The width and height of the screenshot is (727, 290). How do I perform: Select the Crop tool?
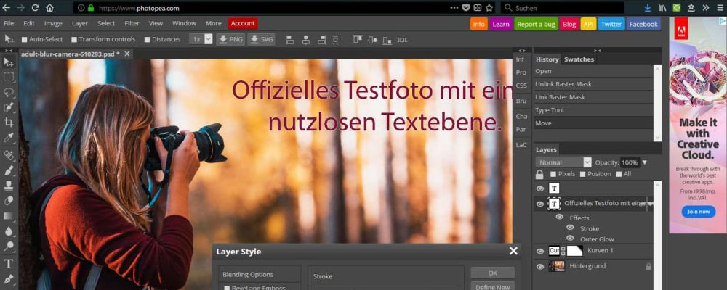tap(9, 123)
